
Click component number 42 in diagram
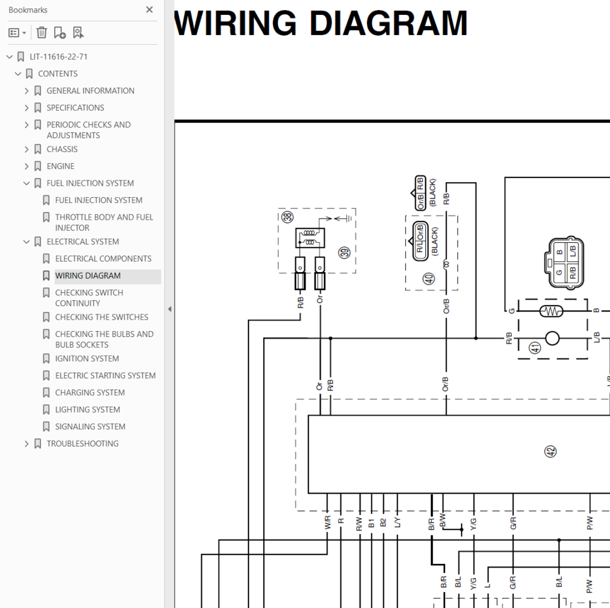click(x=550, y=451)
